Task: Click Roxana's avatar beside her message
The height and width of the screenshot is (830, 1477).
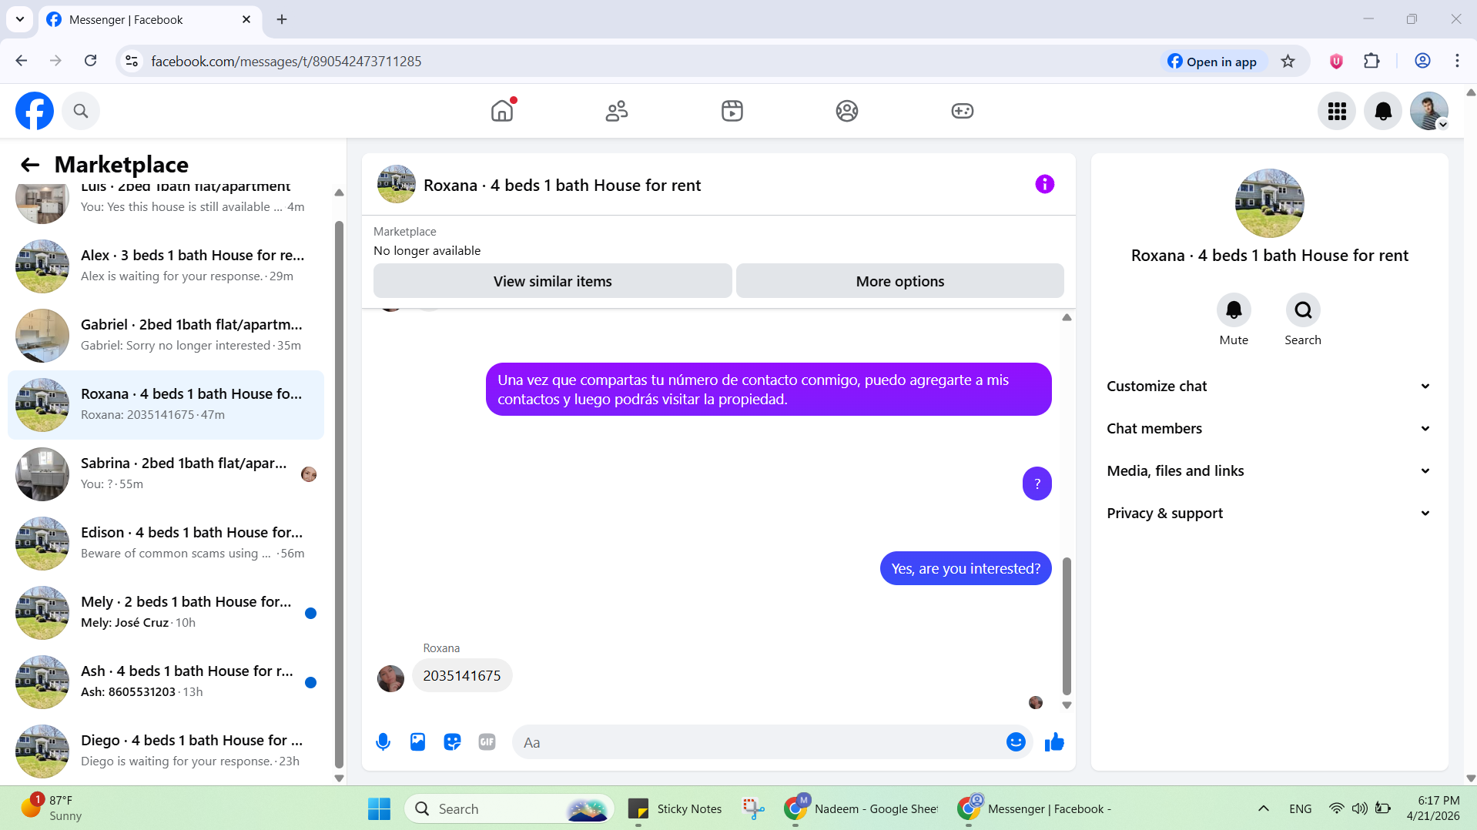Action: (x=390, y=678)
